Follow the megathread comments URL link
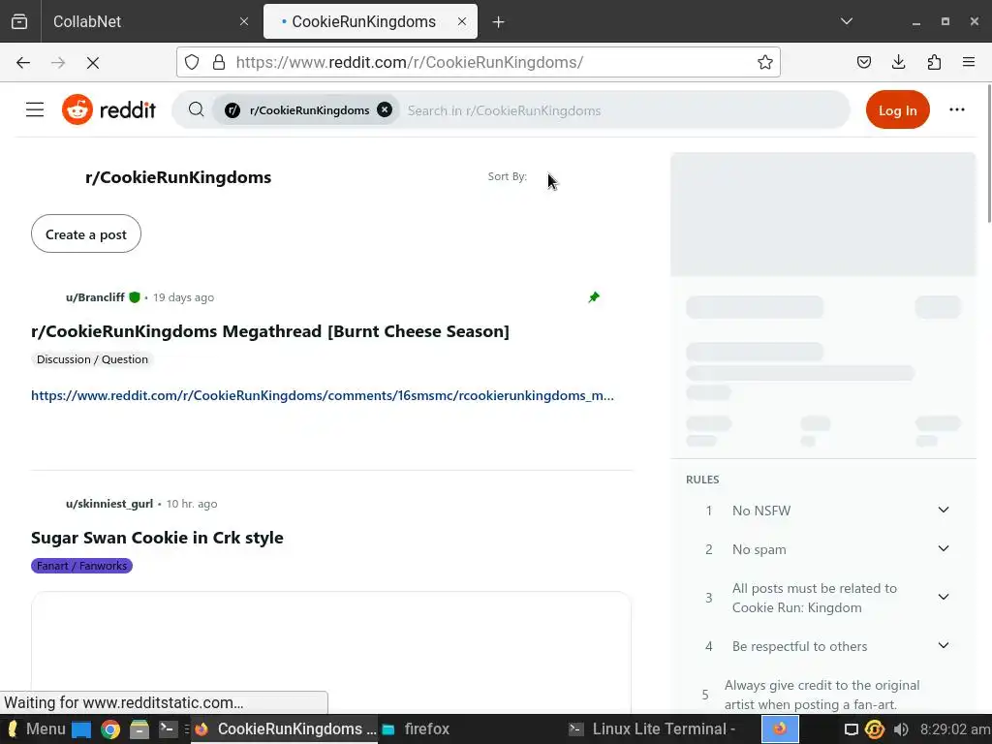This screenshot has width=992, height=744. (323, 396)
